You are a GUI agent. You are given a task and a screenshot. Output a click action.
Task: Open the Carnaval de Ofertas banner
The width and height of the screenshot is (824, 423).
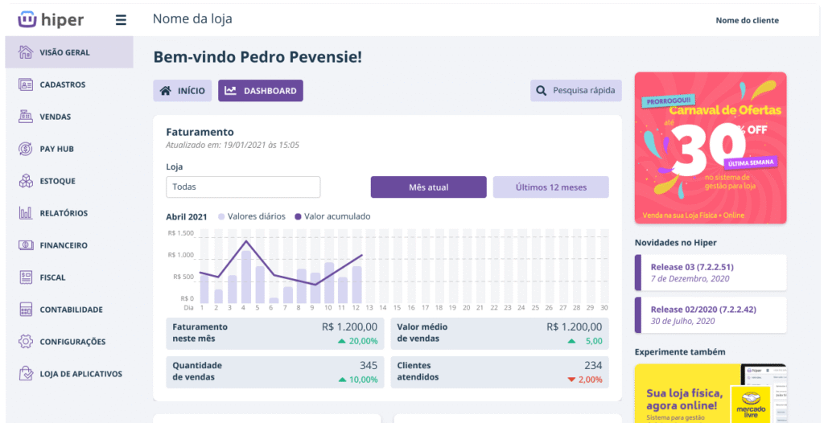[x=710, y=148]
